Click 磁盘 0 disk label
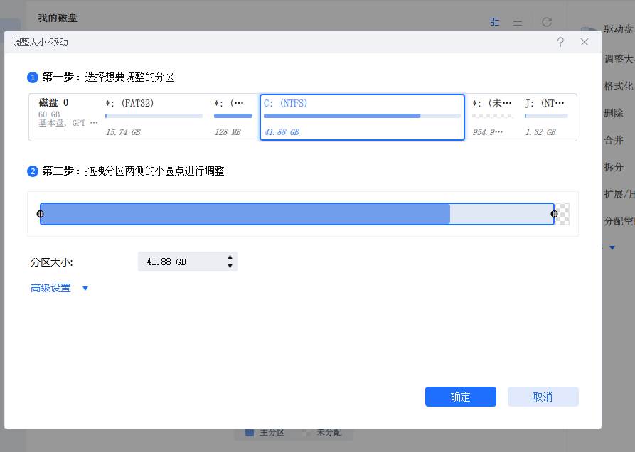Image resolution: width=635 pixels, height=452 pixels. coord(53,103)
